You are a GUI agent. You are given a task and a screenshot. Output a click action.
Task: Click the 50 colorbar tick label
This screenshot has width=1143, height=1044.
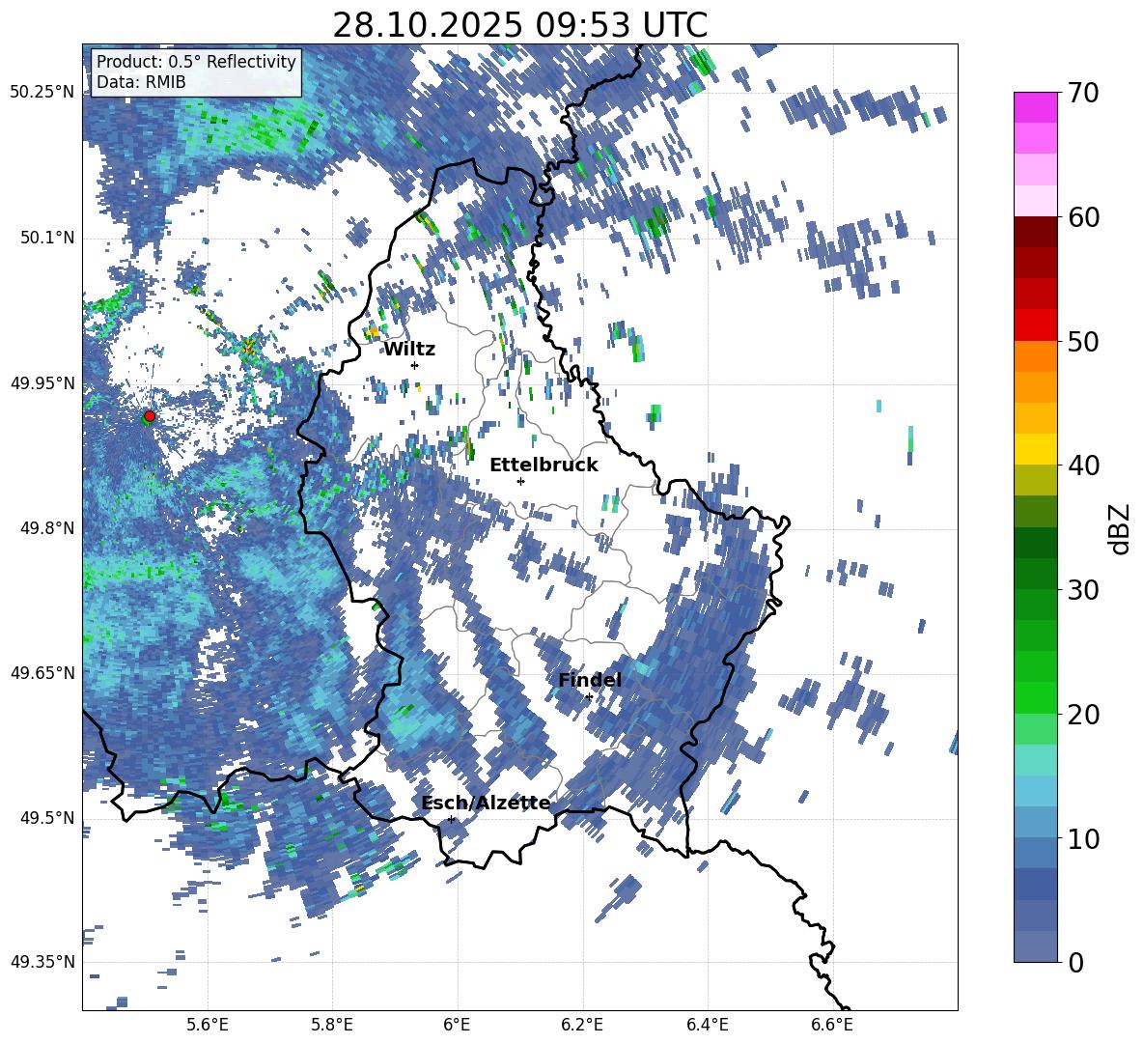tap(1084, 341)
